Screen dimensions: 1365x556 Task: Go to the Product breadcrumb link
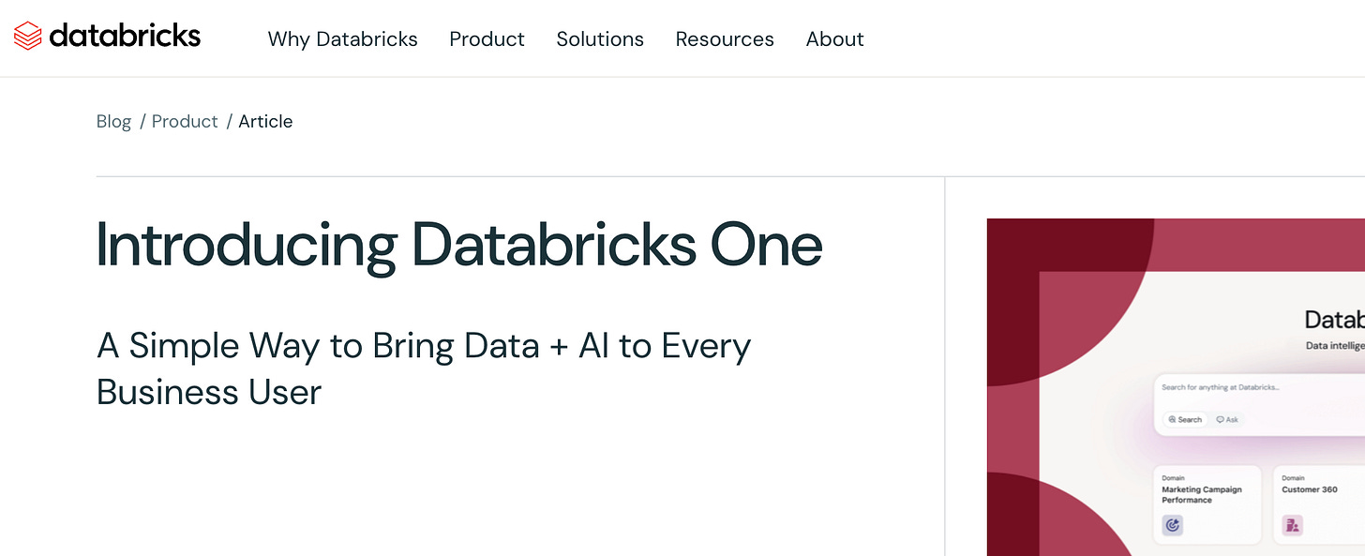(x=185, y=122)
